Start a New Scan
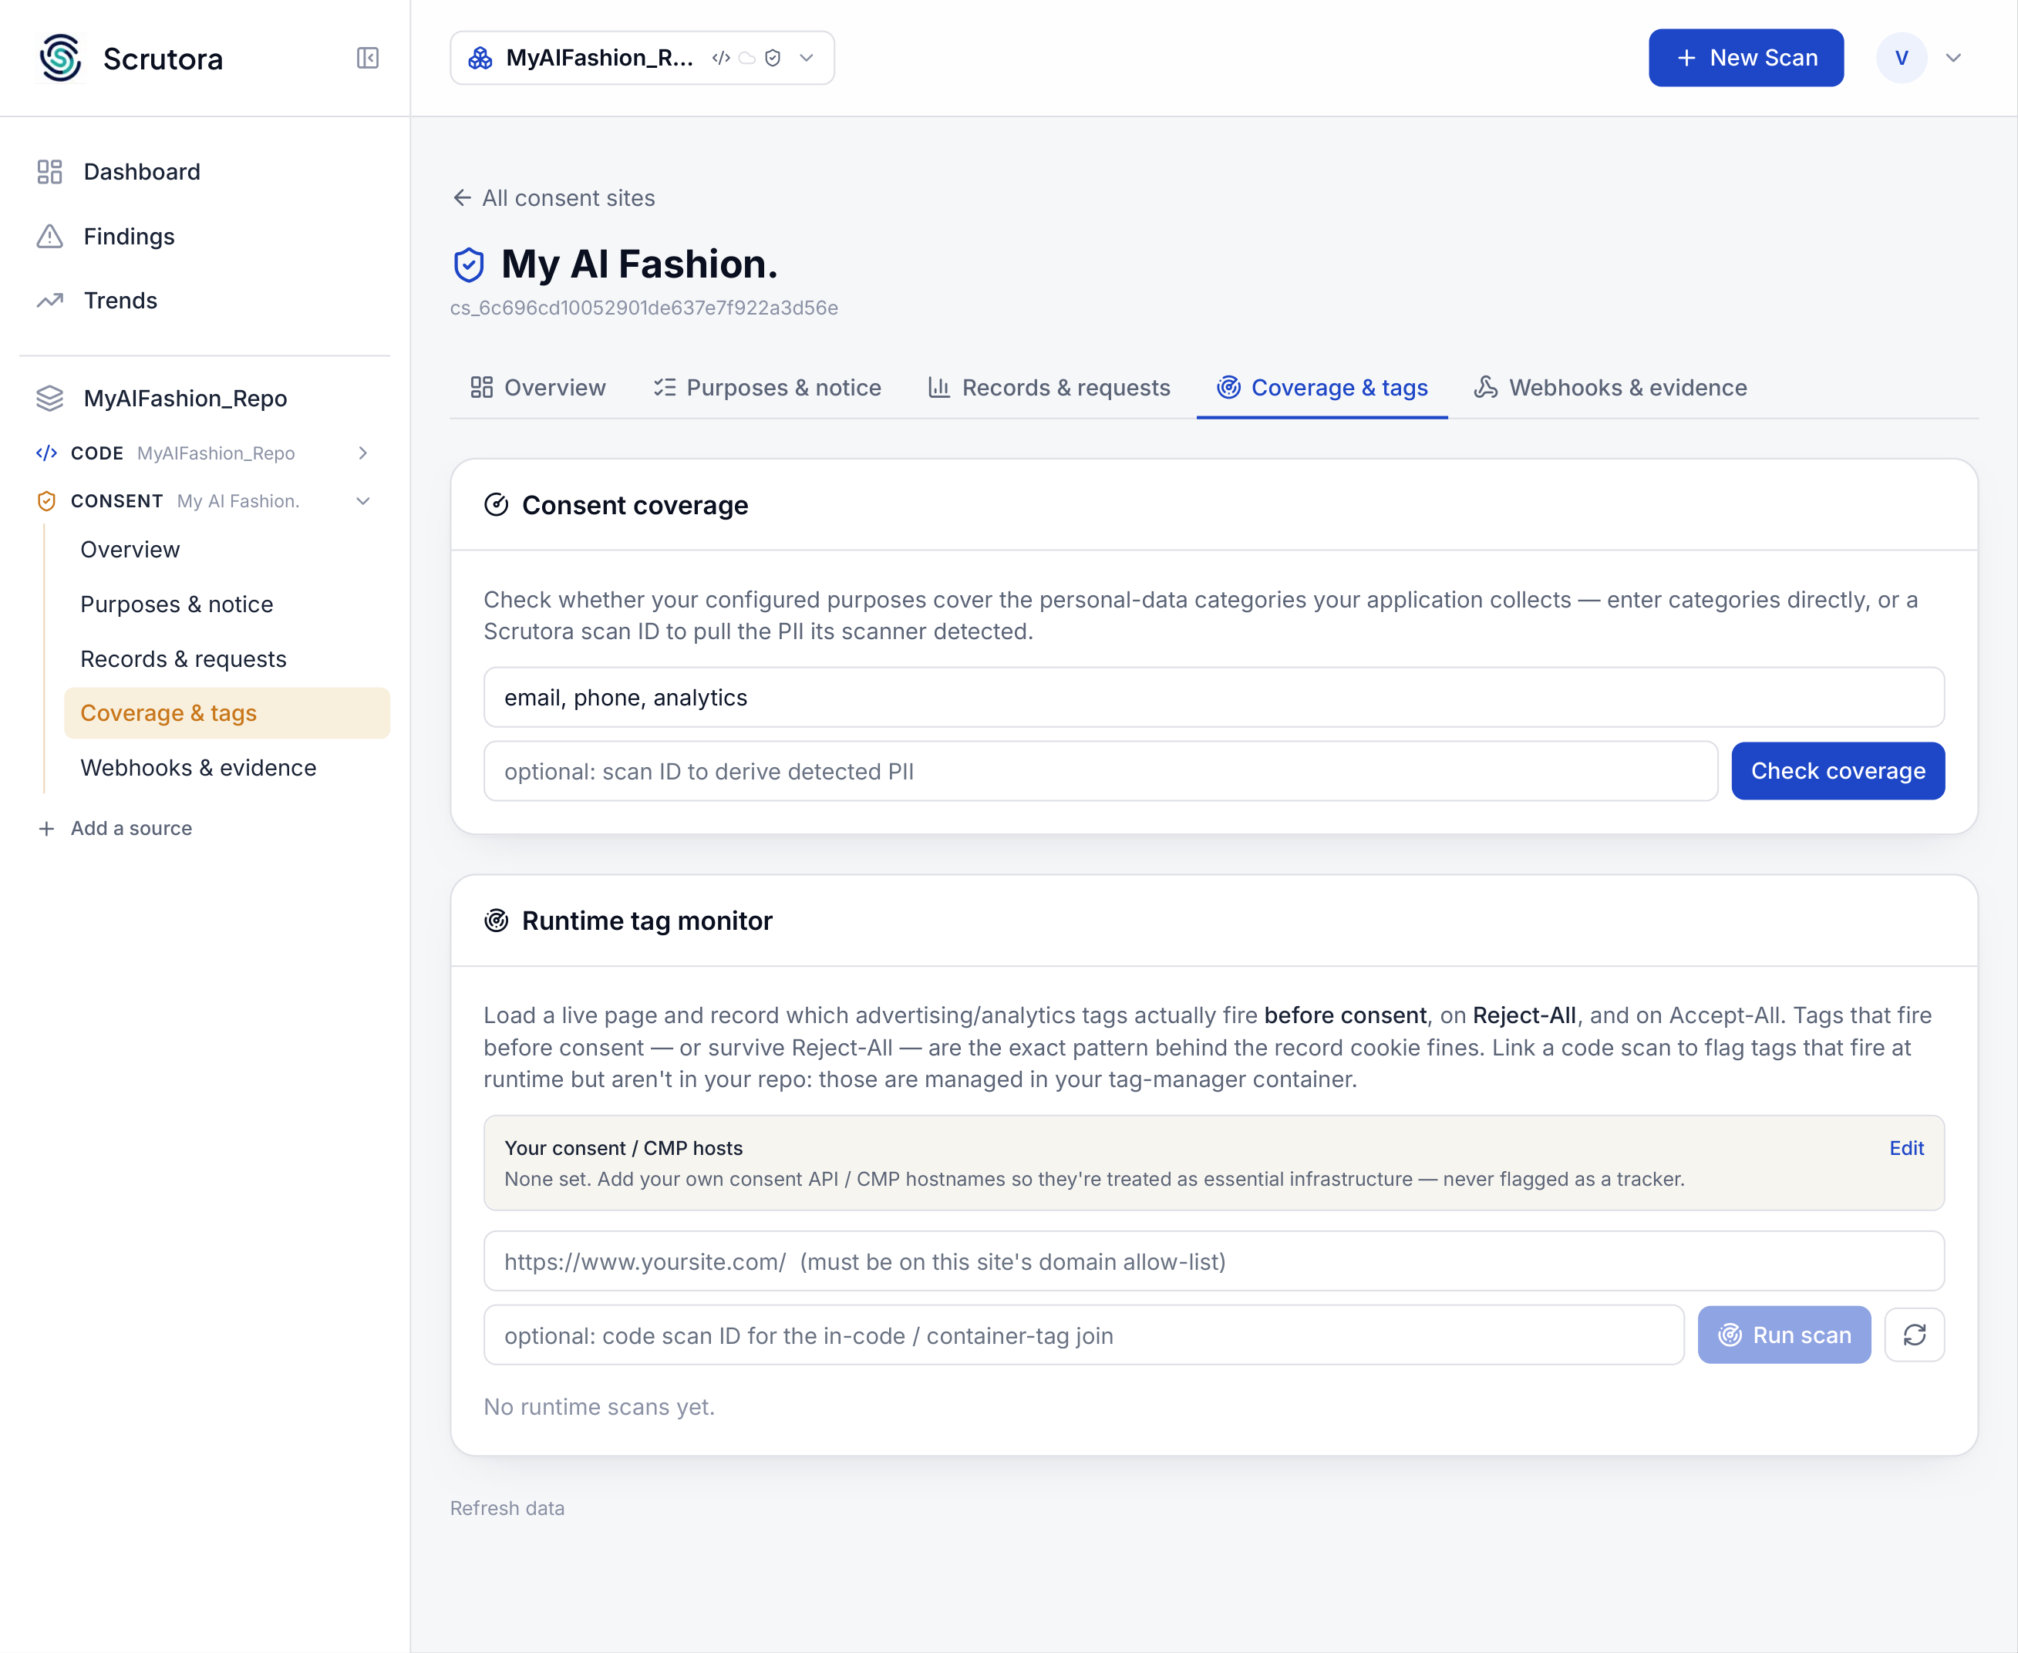This screenshot has height=1653, width=2018. click(x=1746, y=58)
